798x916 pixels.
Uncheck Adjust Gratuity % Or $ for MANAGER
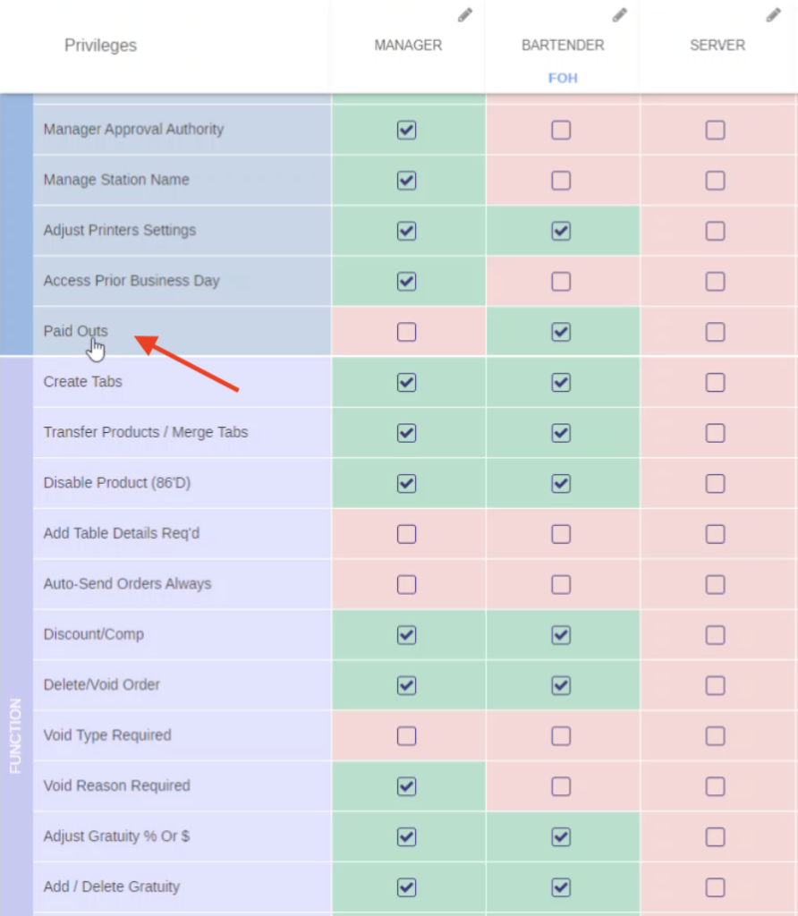point(407,837)
